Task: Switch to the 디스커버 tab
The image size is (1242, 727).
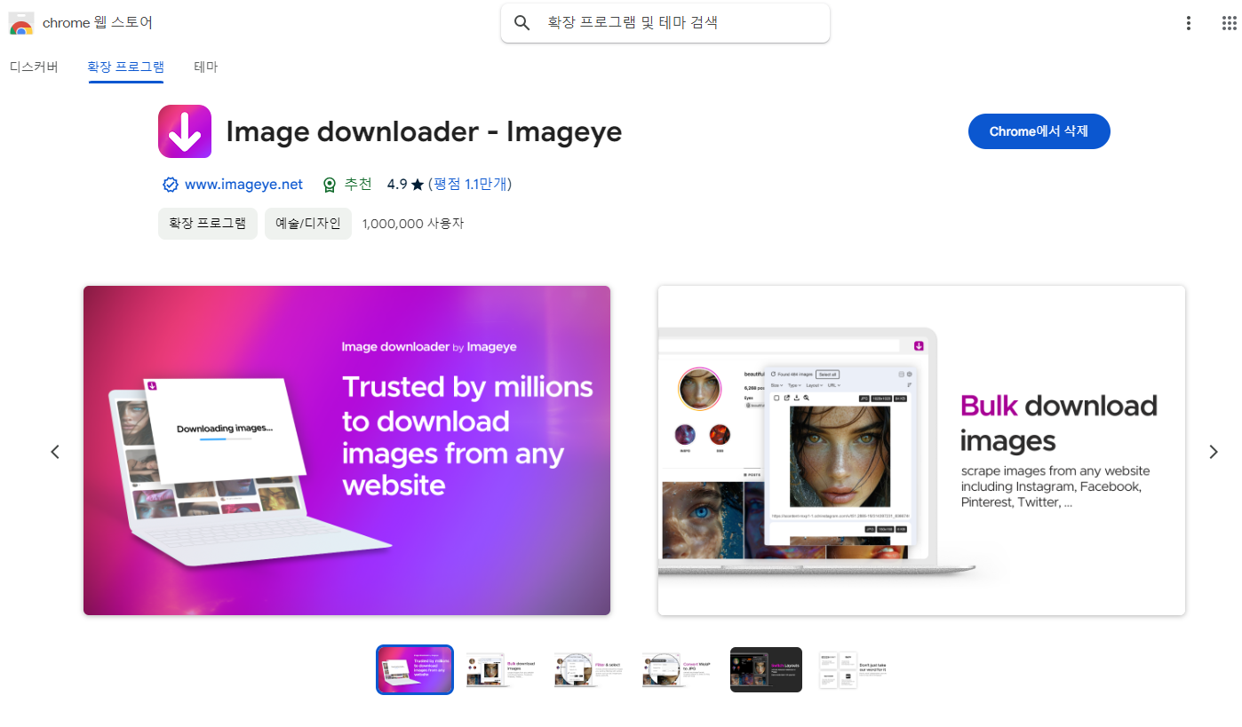Action: click(x=34, y=67)
